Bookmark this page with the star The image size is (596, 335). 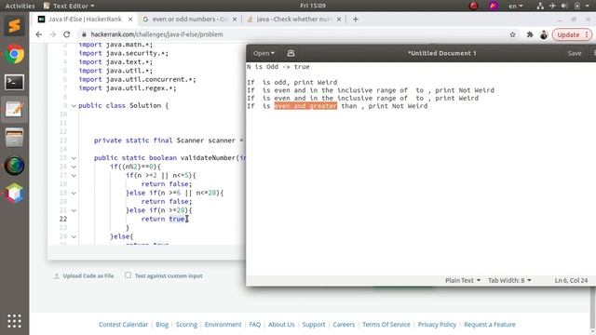click(x=512, y=34)
